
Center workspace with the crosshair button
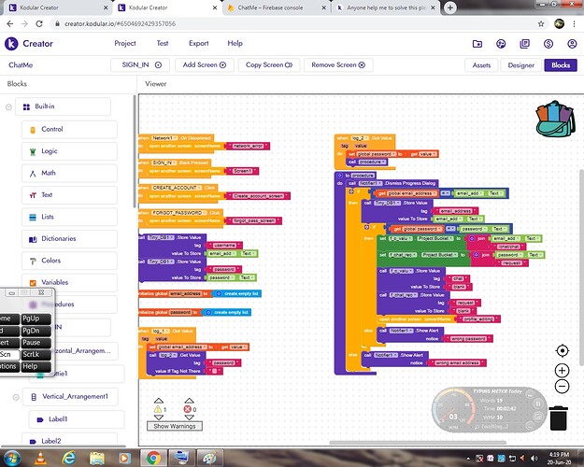click(x=562, y=351)
